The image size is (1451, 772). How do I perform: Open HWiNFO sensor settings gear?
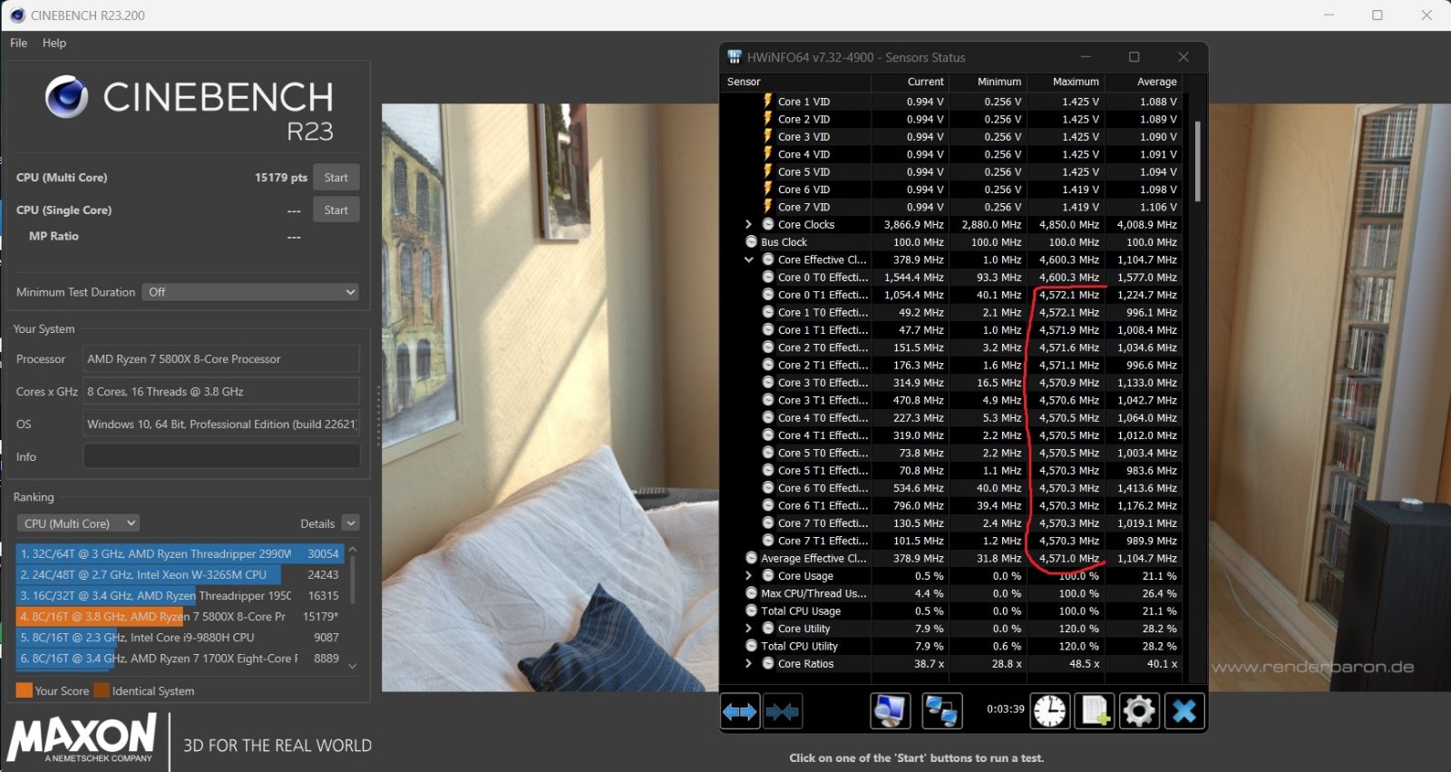click(x=1139, y=711)
